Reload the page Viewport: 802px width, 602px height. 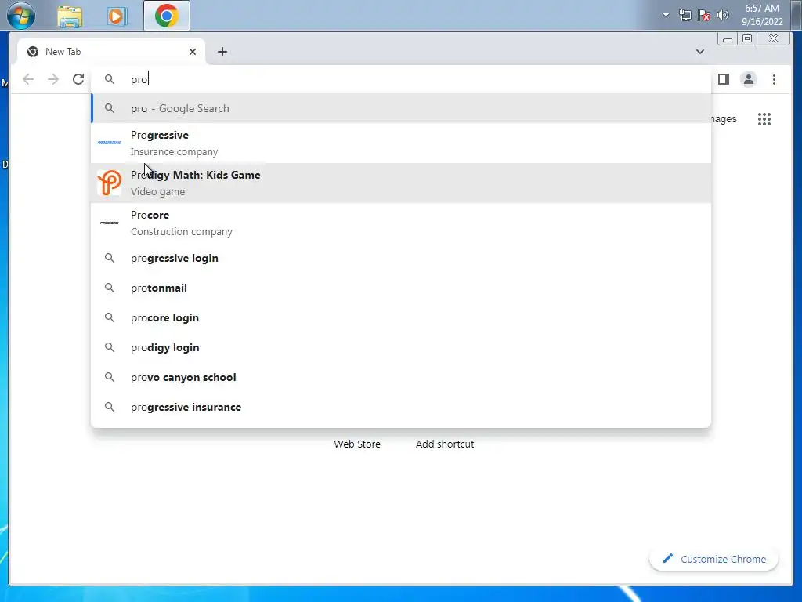pos(78,79)
